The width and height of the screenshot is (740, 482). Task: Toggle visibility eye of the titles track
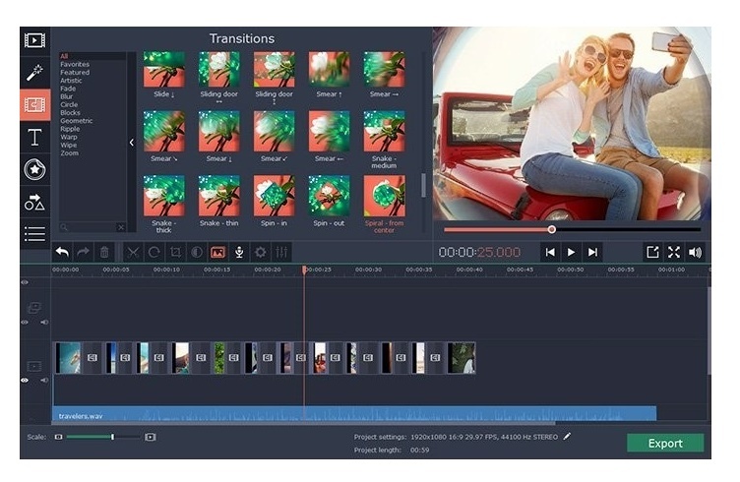pyautogui.click(x=25, y=282)
